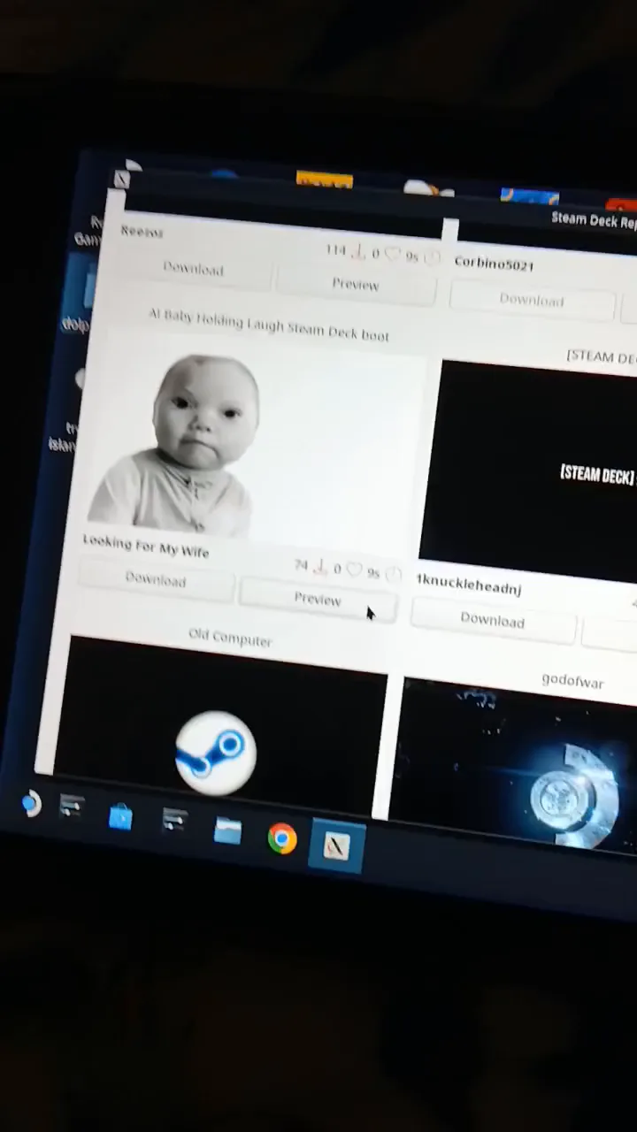Download the animation by Corbino5021

click(532, 300)
